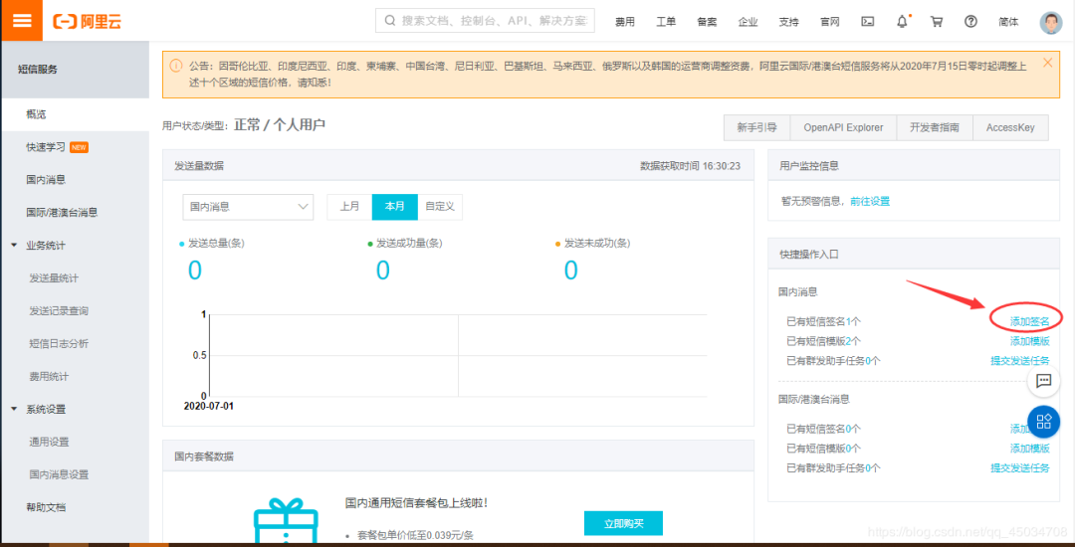
Task: Click 已有短信模版2个 text
Action: [823, 341]
